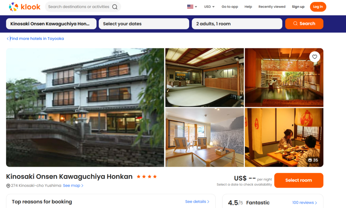Viewport: 346px width, 208px height.
Task: Open the Help menu item
Action: pyautogui.click(x=248, y=7)
